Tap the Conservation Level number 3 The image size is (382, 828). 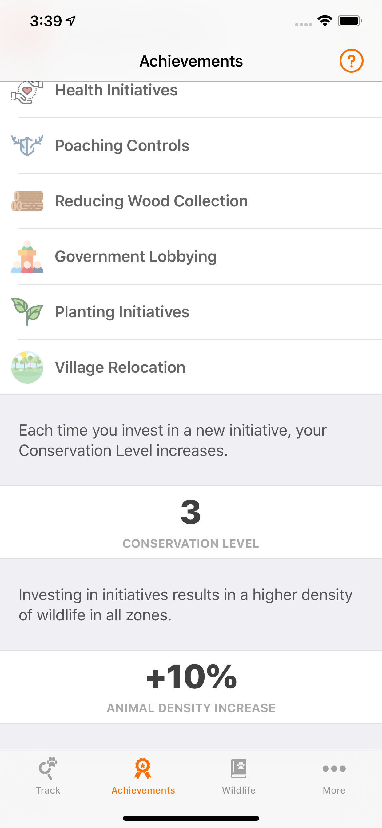tap(191, 512)
